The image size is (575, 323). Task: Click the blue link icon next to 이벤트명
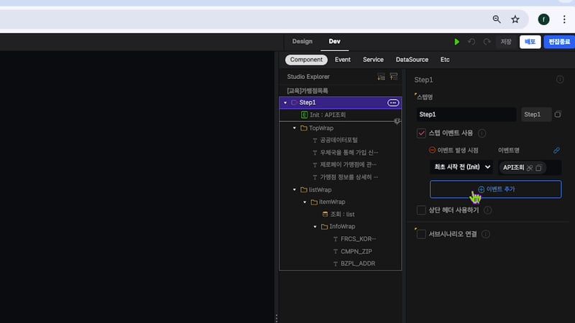(x=556, y=150)
